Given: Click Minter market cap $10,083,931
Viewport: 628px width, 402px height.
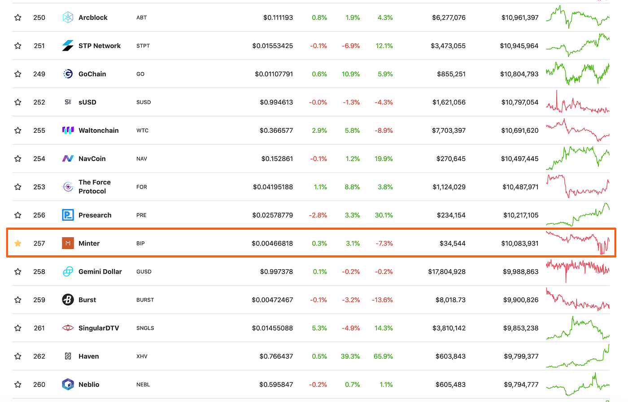Looking at the screenshot, I should (x=520, y=244).
